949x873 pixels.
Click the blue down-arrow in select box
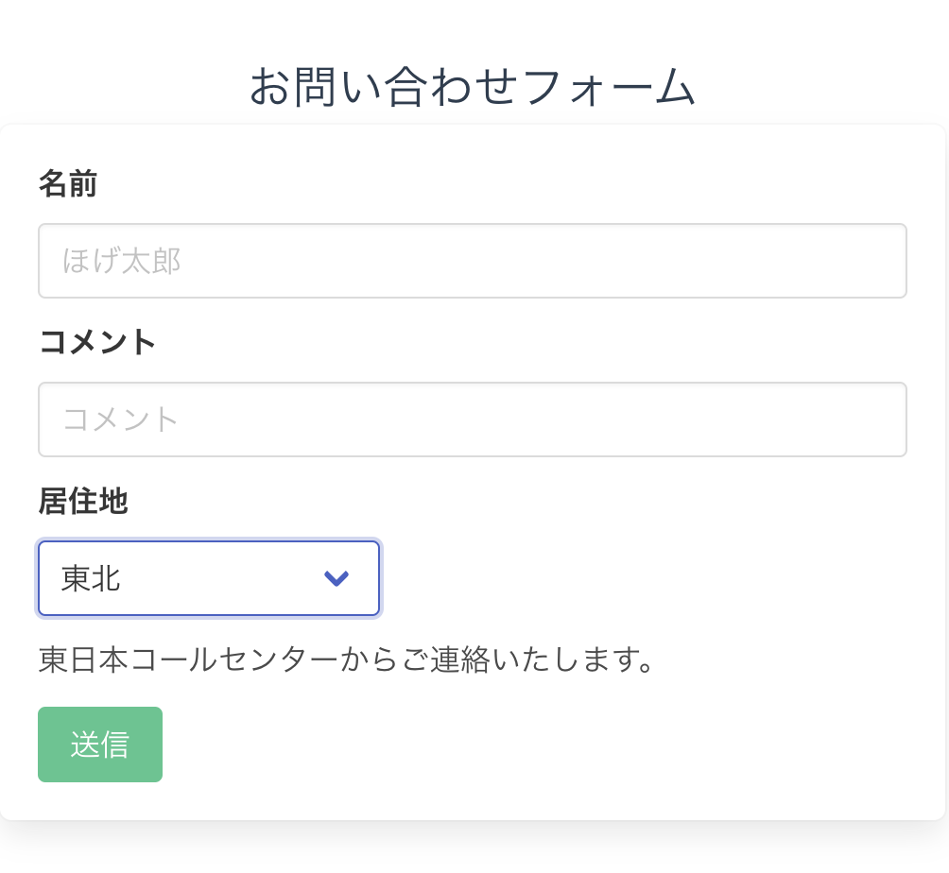click(336, 578)
